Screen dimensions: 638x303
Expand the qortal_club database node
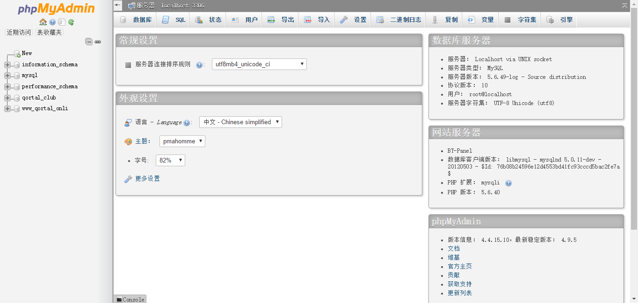(7, 98)
